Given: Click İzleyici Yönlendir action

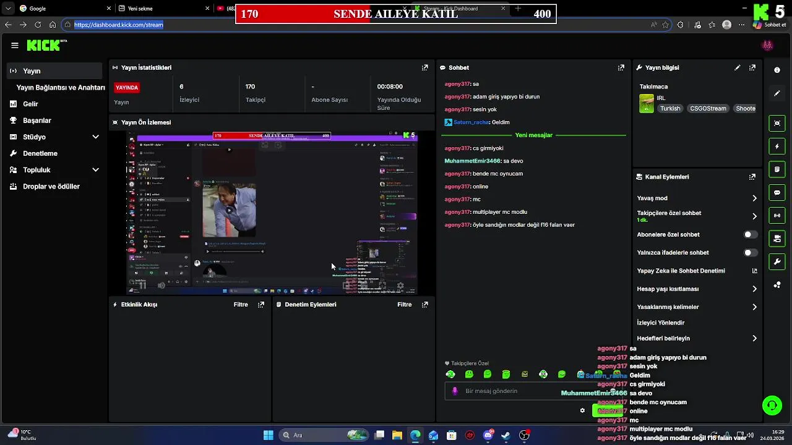Looking at the screenshot, I should [660, 323].
